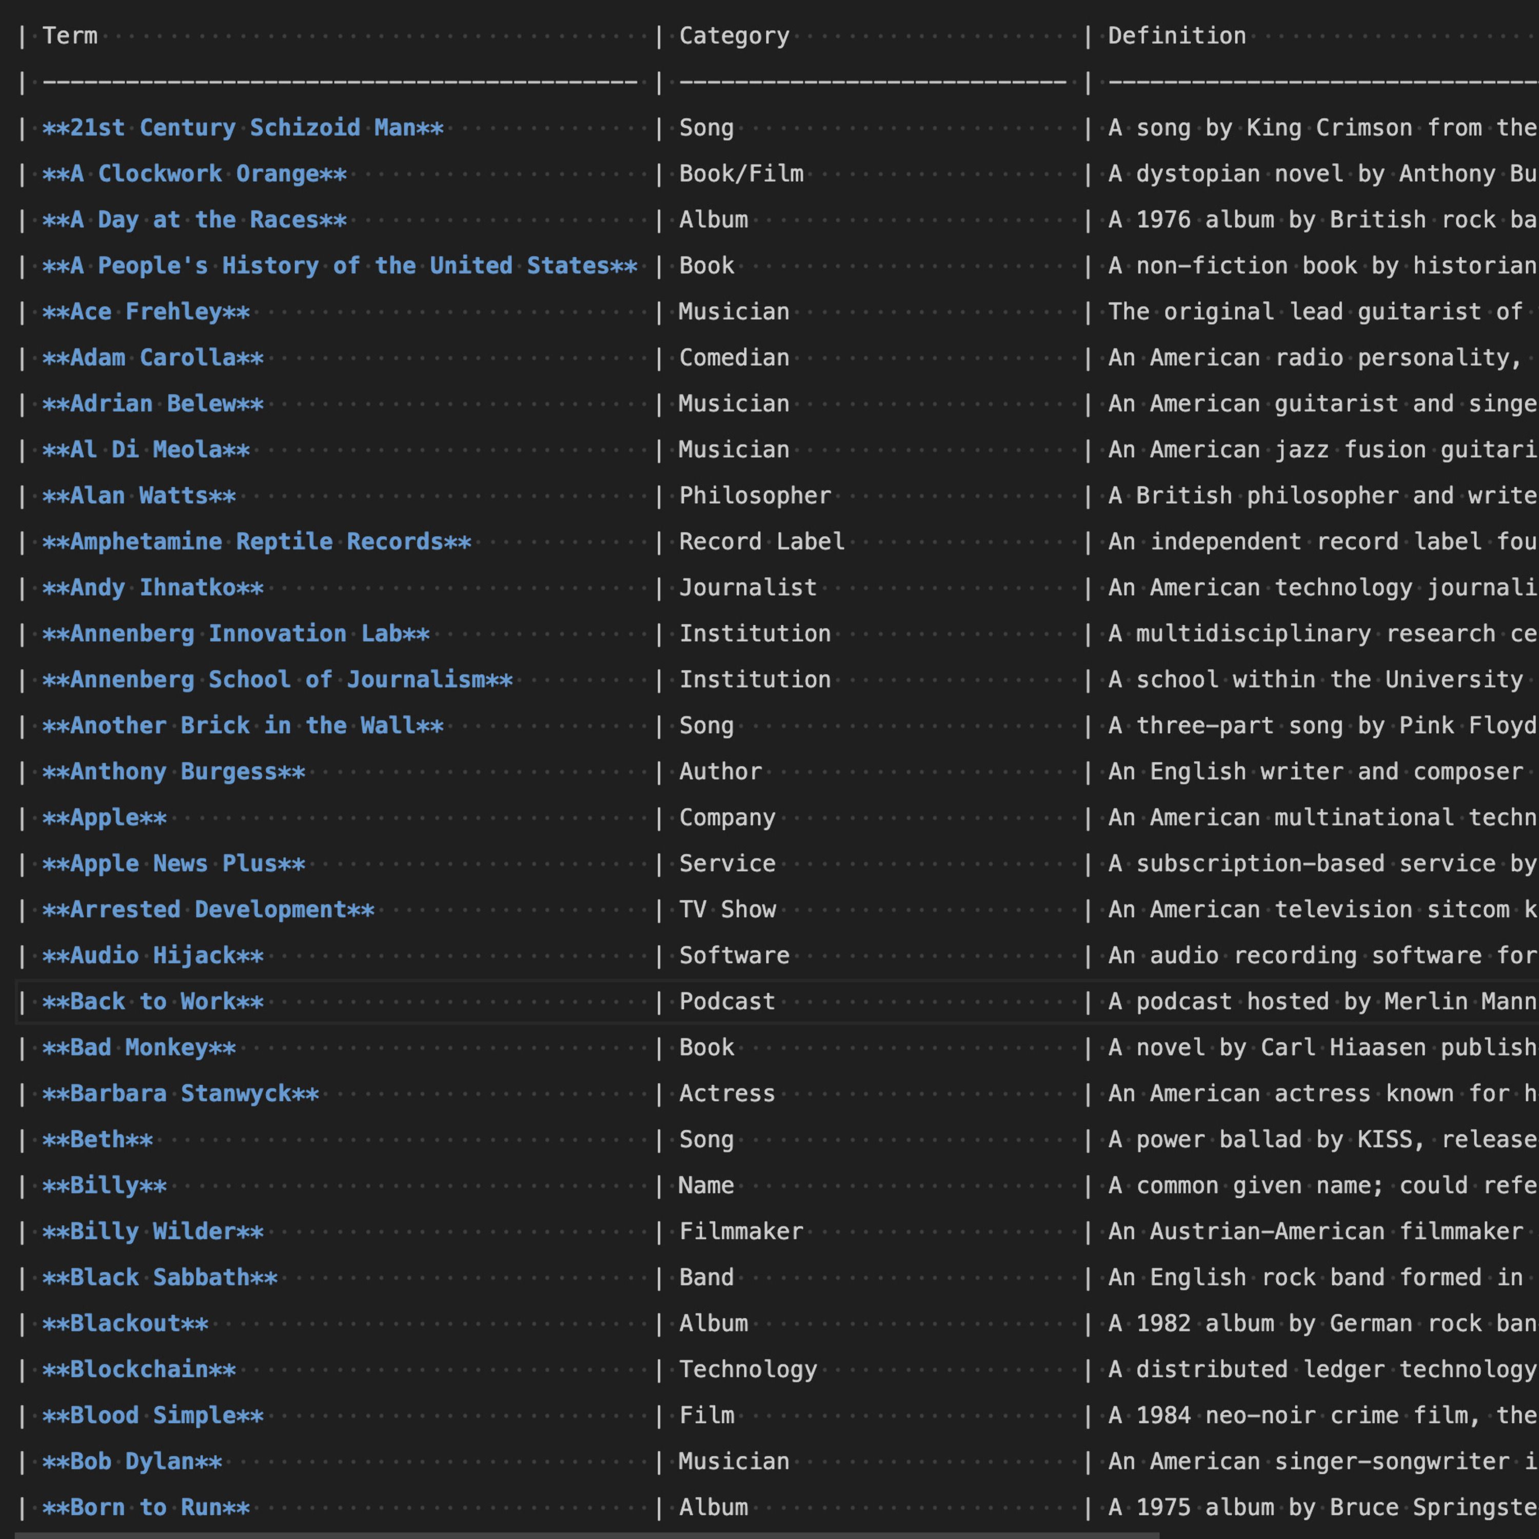This screenshot has width=1539, height=1539.
Task: Click the 'Term' column header text
Action: click(70, 36)
